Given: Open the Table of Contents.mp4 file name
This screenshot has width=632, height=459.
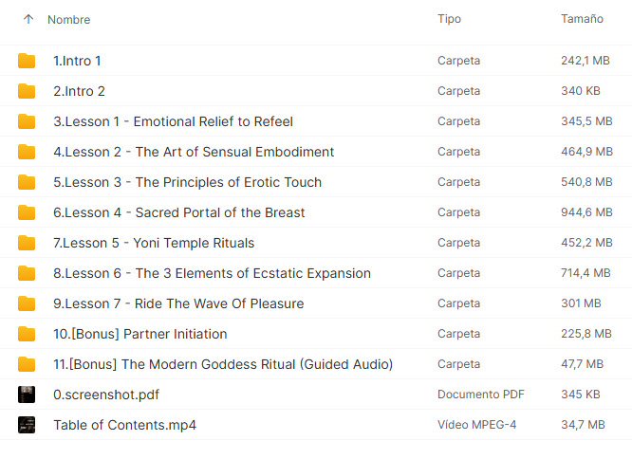Looking at the screenshot, I should coord(124,425).
